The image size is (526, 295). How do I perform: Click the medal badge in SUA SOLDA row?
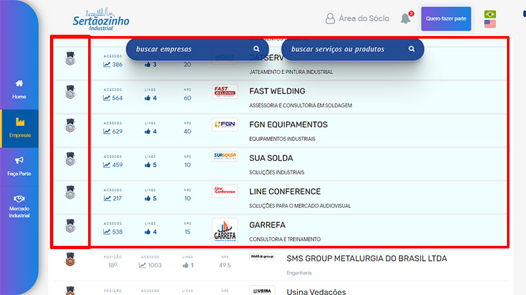(x=70, y=159)
